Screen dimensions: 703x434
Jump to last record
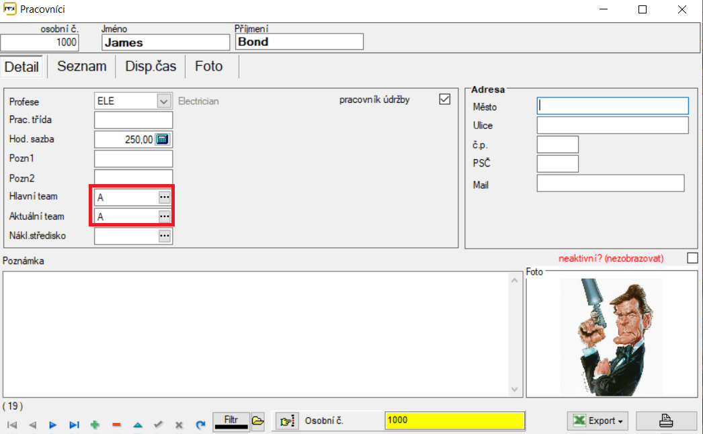(x=74, y=425)
